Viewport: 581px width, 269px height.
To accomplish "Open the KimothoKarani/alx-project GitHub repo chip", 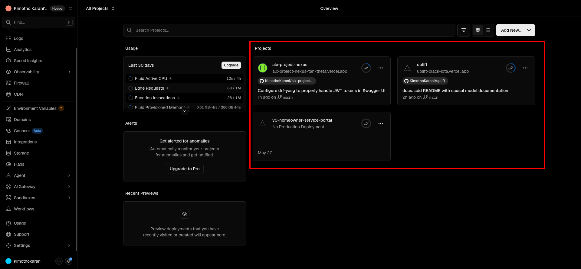I will pos(287,81).
